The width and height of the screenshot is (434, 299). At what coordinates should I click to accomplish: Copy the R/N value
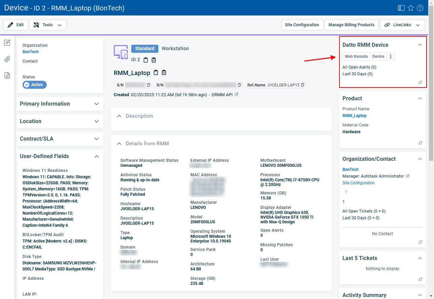pos(239,85)
